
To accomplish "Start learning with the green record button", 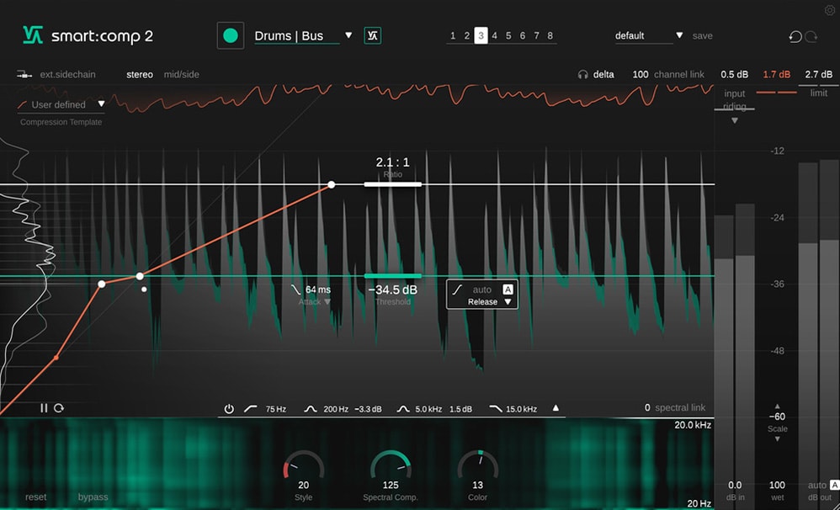I will click(x=231, y=36).
